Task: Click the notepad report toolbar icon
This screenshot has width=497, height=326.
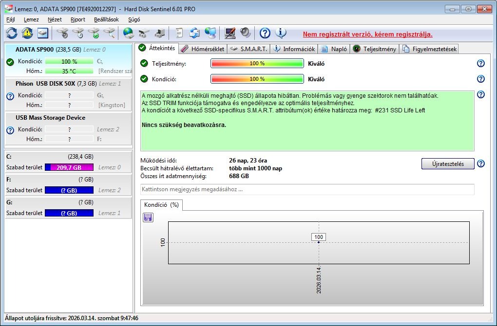Action: [179, 33]
